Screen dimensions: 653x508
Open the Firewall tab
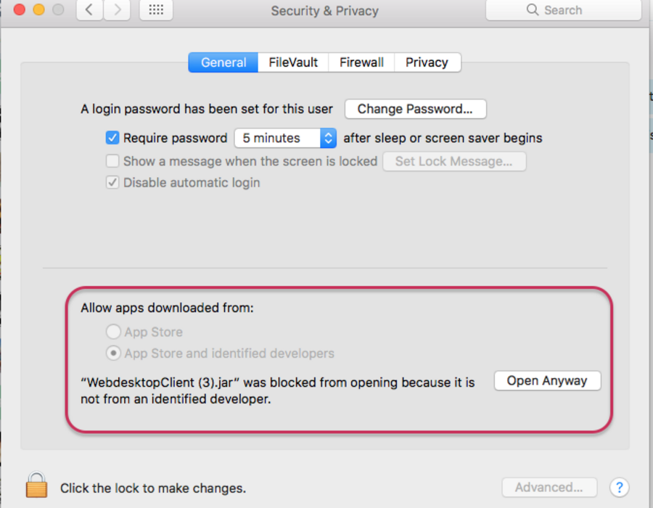pos(361,62)
